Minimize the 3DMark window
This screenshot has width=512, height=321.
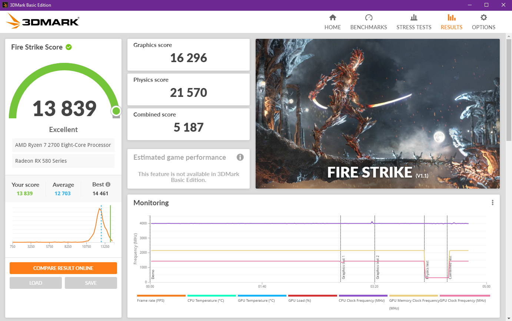tap(470, 5)
